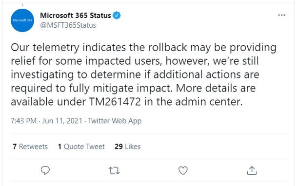Open the three-dot more options menu

pos(281,15)
